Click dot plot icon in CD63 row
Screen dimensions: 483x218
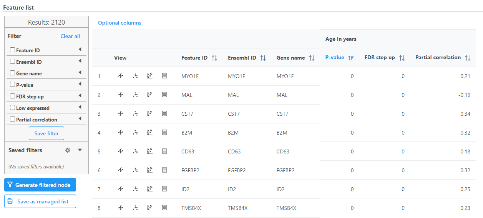[x=135, y=151]
